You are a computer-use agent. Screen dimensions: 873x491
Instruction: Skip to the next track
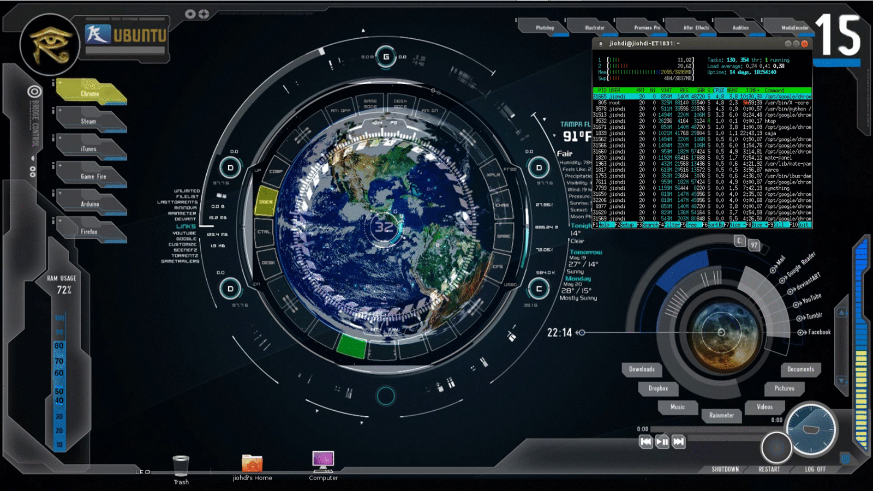tap(678, 441)
